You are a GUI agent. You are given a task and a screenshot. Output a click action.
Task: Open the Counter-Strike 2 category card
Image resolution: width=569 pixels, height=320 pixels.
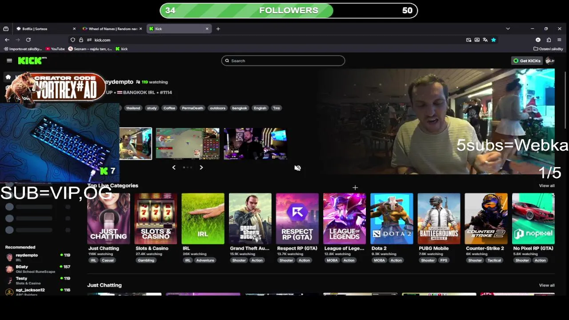tap(486, 219)
